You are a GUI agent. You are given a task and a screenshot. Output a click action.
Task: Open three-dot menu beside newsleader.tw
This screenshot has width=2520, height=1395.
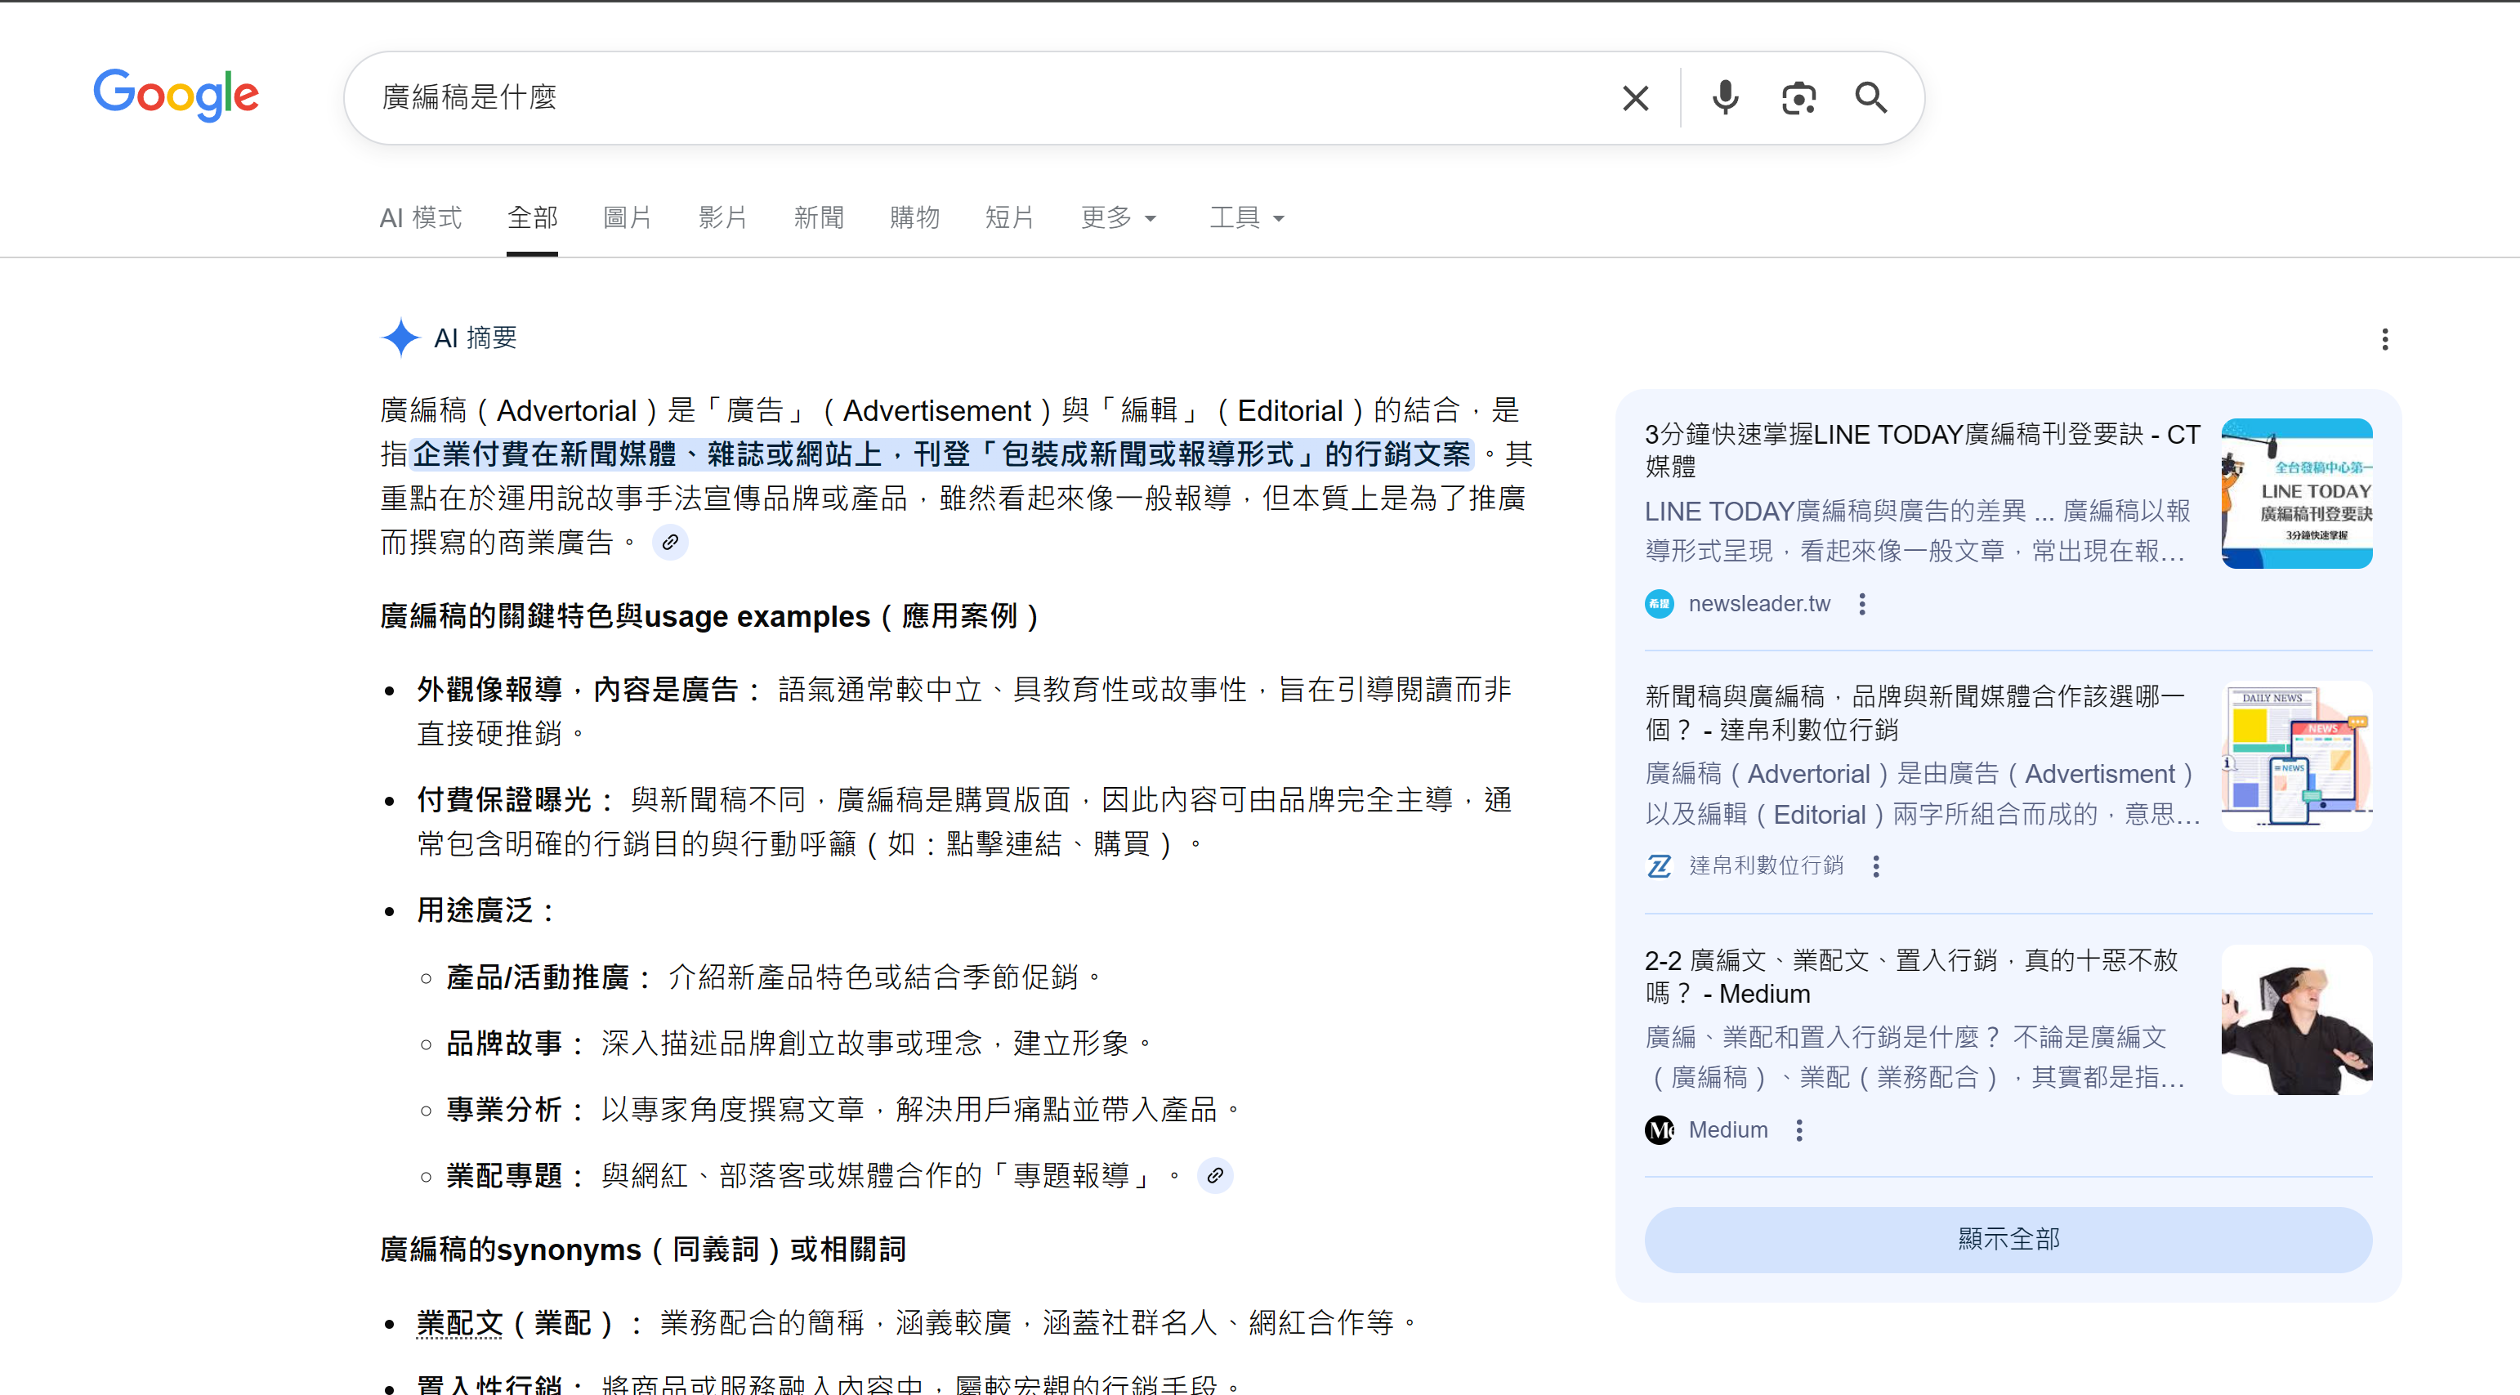pyautogui.click(x=1862, y=605)
